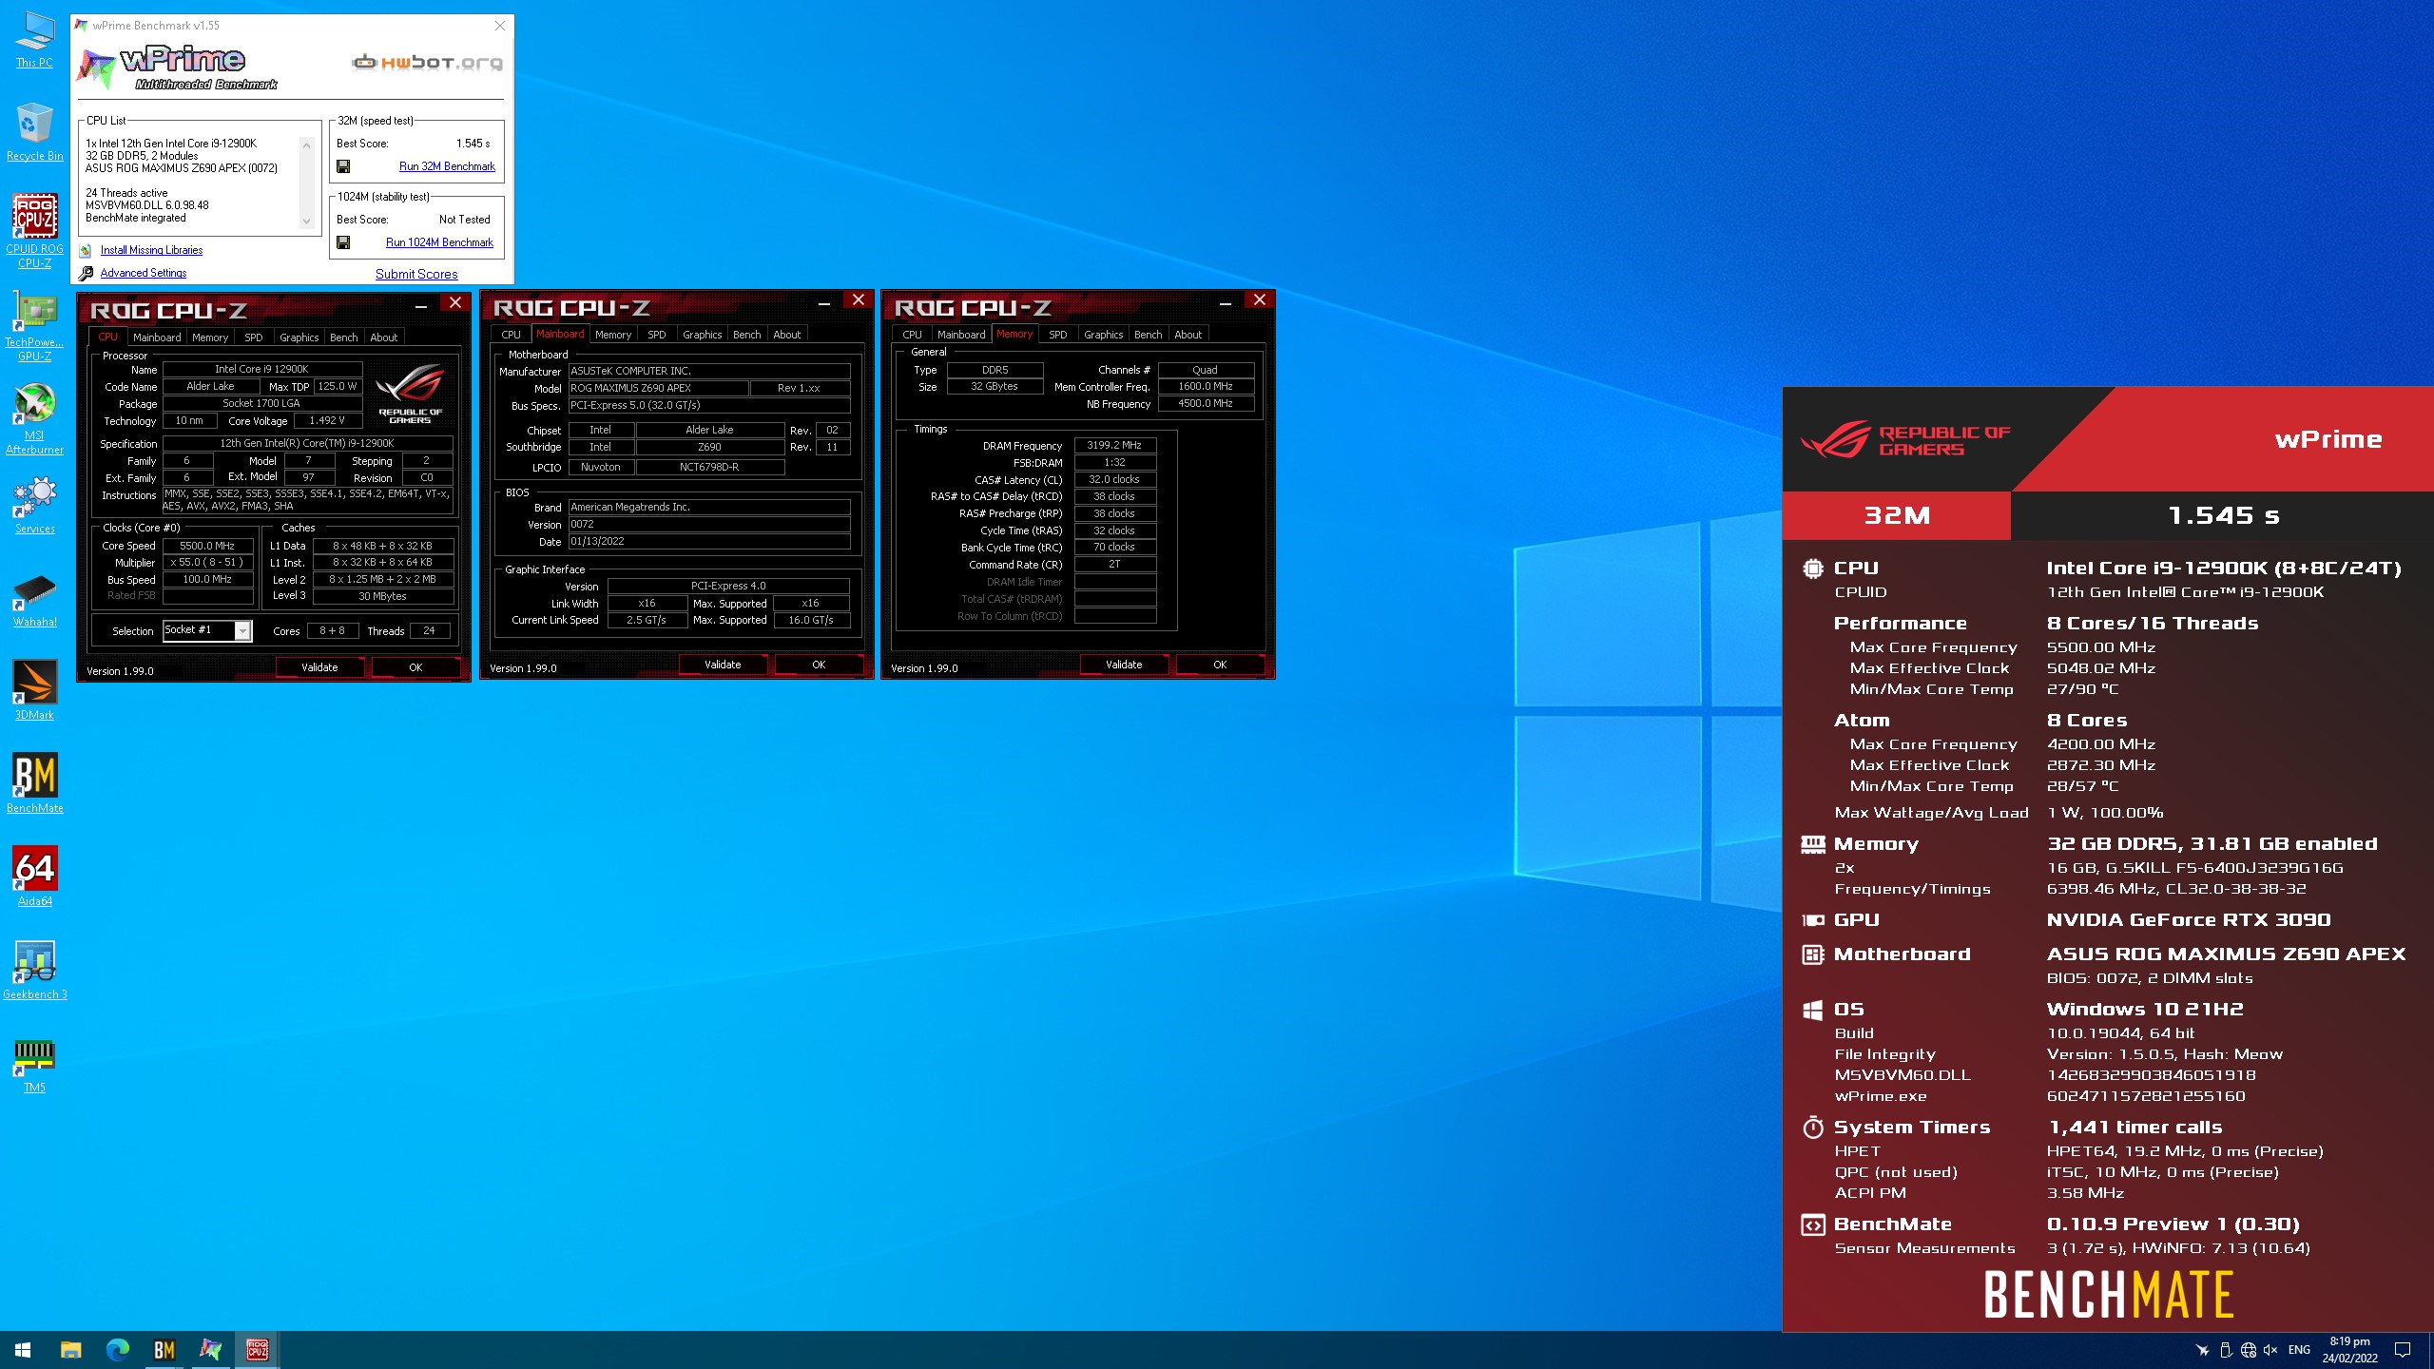This screenshot has width=2434, height=1369.
Task: Open TM5 desktop shortcut
Action: click(34, 1064)
